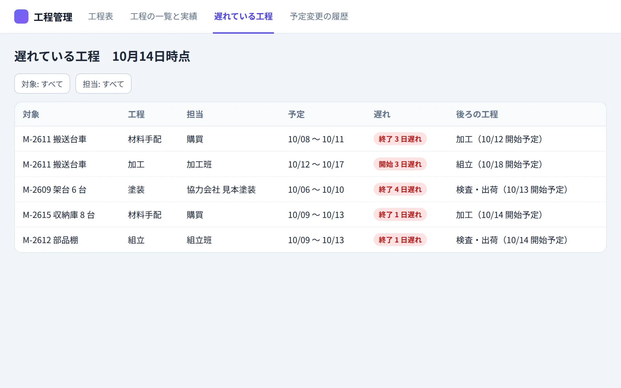Click the 組立班 assignee cell
The height and width of the screenshot is (388, 621).
pos(199,240)
